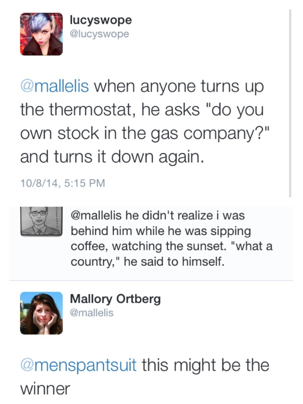Click the Mallory Ortberg display name

pyautogui.click(x=115, y=299)
